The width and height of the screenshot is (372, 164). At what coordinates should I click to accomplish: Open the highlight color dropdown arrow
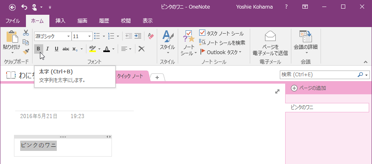pyautogui.click(x=100, y=49)
